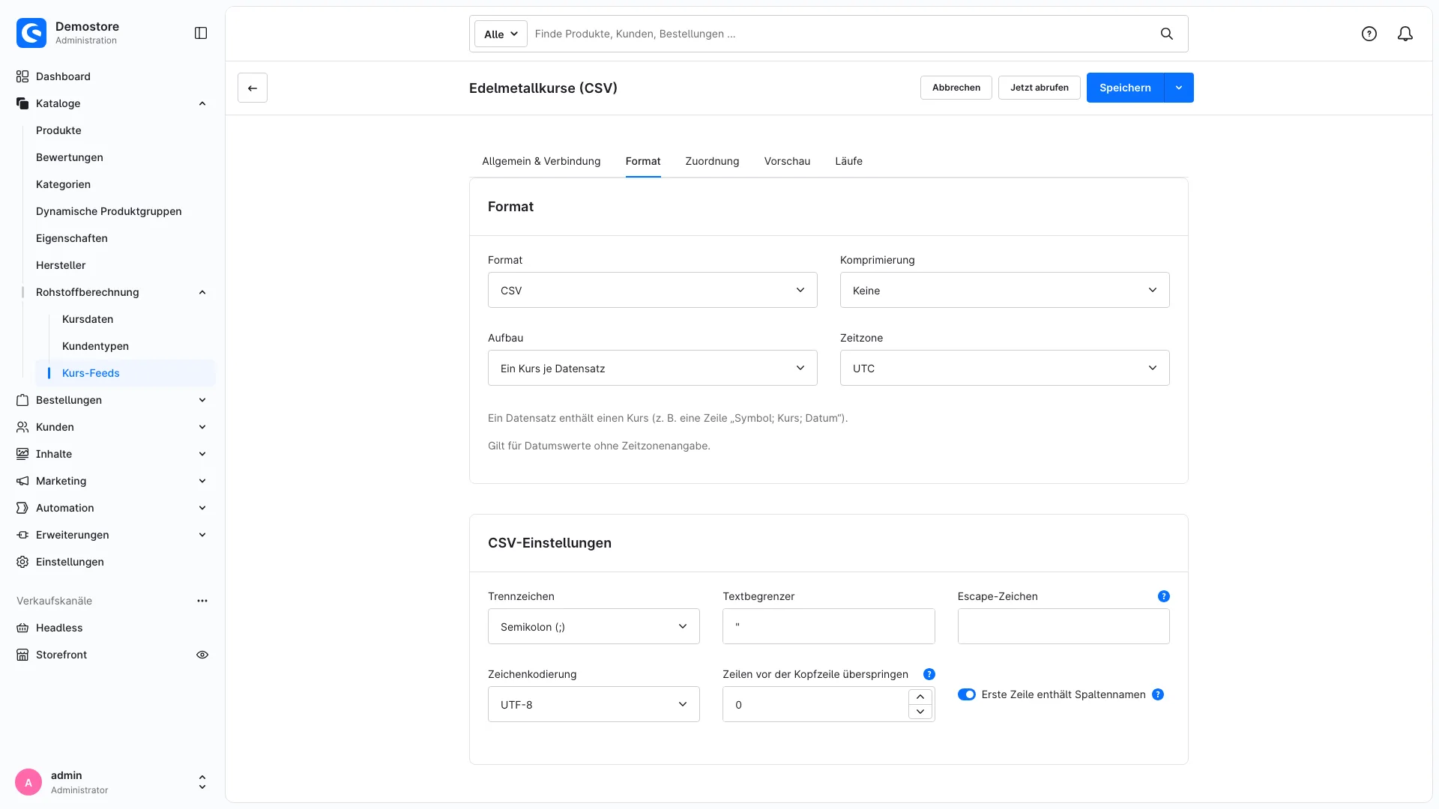Open Produkte in the sidebar
The width and height of the screenshot is (1439, 809).
pyautogui.click(x=58, y=130)
